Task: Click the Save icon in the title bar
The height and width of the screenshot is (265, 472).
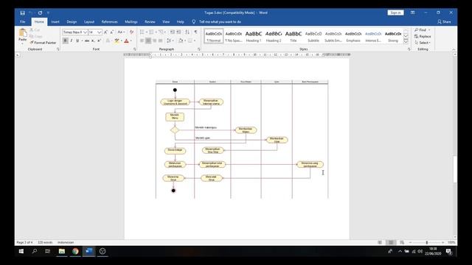Action: tap(22, 13)
